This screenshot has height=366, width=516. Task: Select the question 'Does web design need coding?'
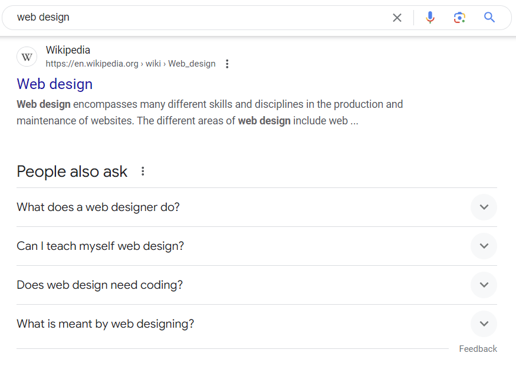100,285
